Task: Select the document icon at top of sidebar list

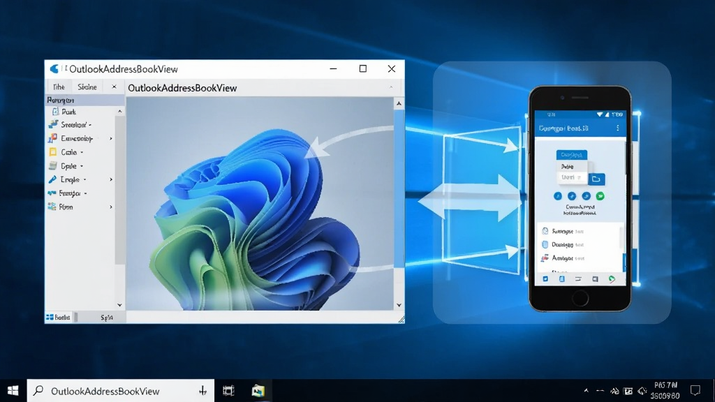Action: point(55,112)
